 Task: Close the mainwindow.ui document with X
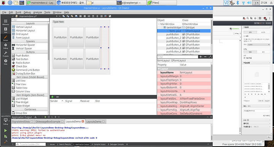pyautogui.click(x=60, y=16)
